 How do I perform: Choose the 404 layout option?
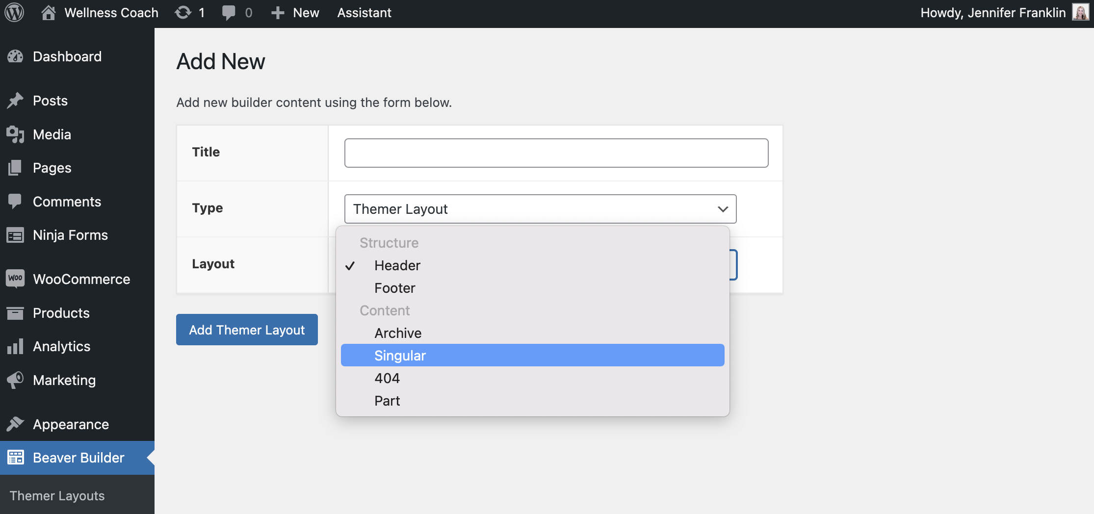tap(387, 378)
